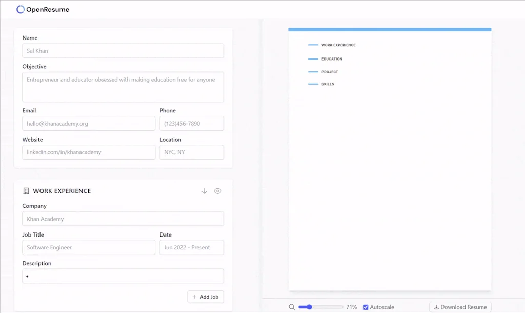Click the OpenResume logo icon
This screenshot has height=313, width=525.
point(20,9)
